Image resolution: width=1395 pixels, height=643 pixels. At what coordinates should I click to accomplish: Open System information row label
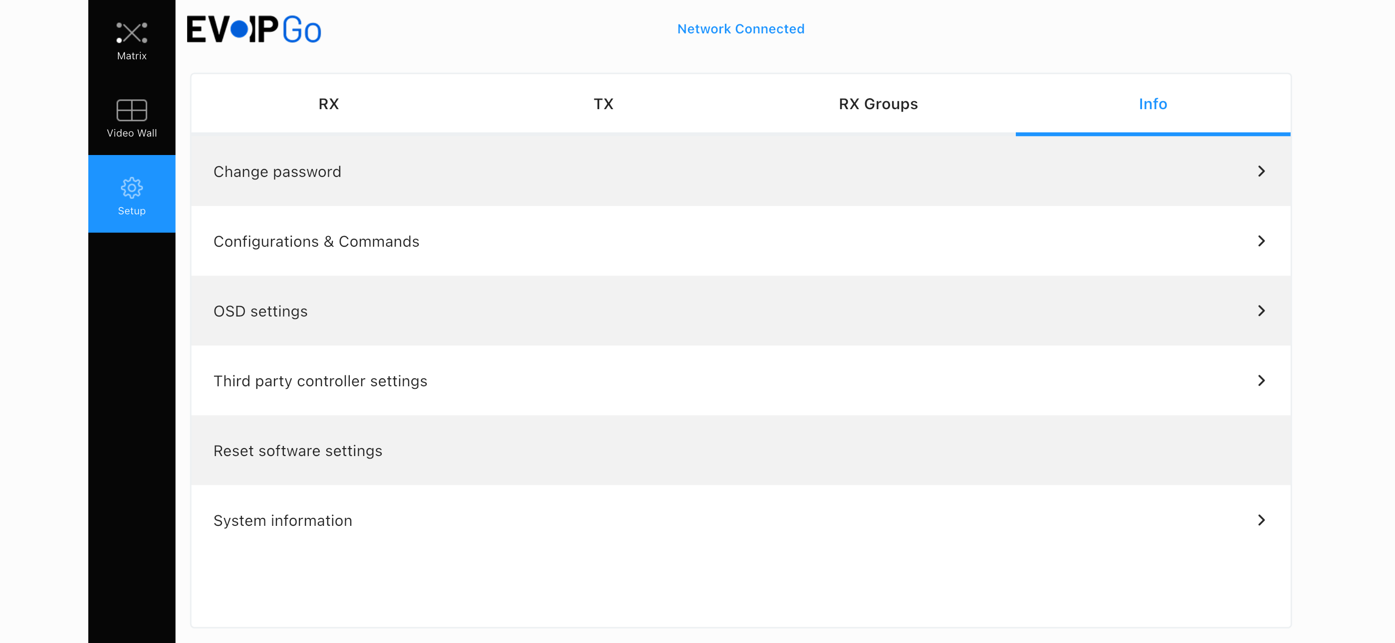(283, 521)
